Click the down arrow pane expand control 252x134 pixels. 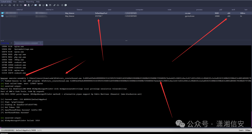[3, 41]
